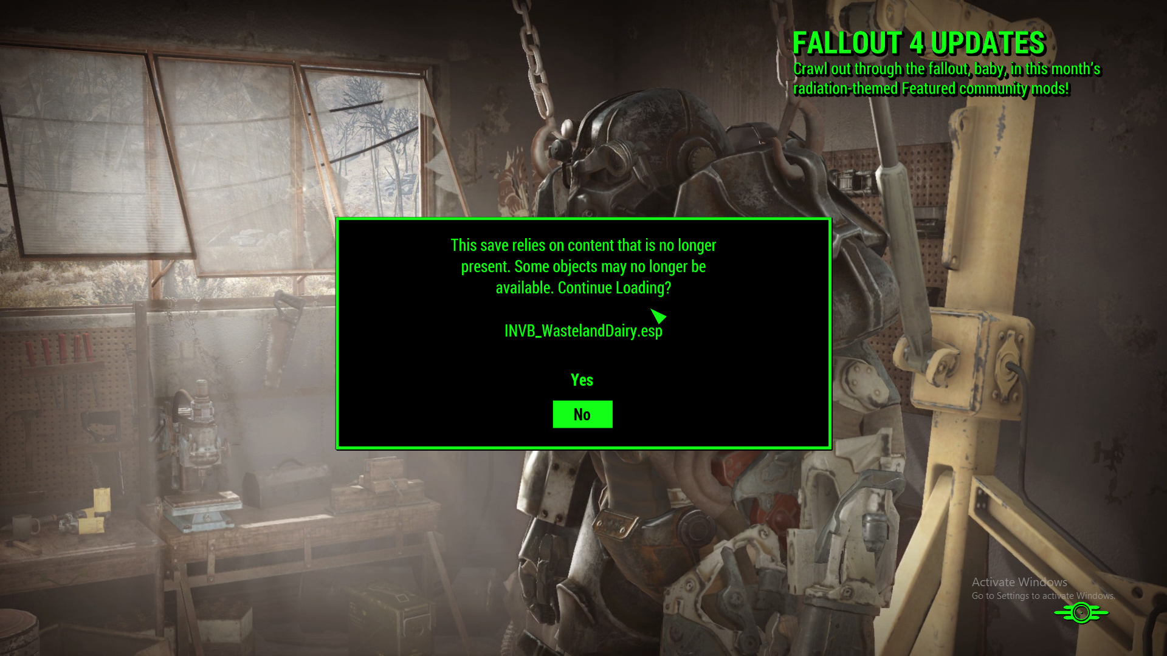Click the INVB_WastelandDairy.esp filename link

583,331
